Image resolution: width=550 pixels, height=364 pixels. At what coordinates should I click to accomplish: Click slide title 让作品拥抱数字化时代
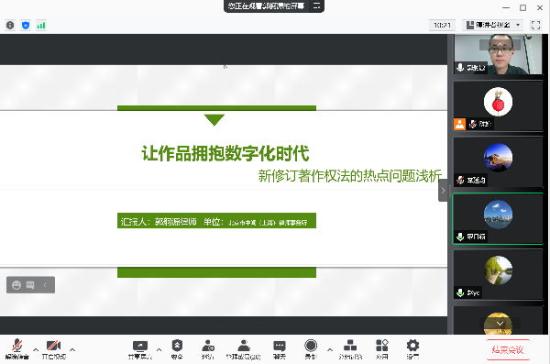point(225,153)
